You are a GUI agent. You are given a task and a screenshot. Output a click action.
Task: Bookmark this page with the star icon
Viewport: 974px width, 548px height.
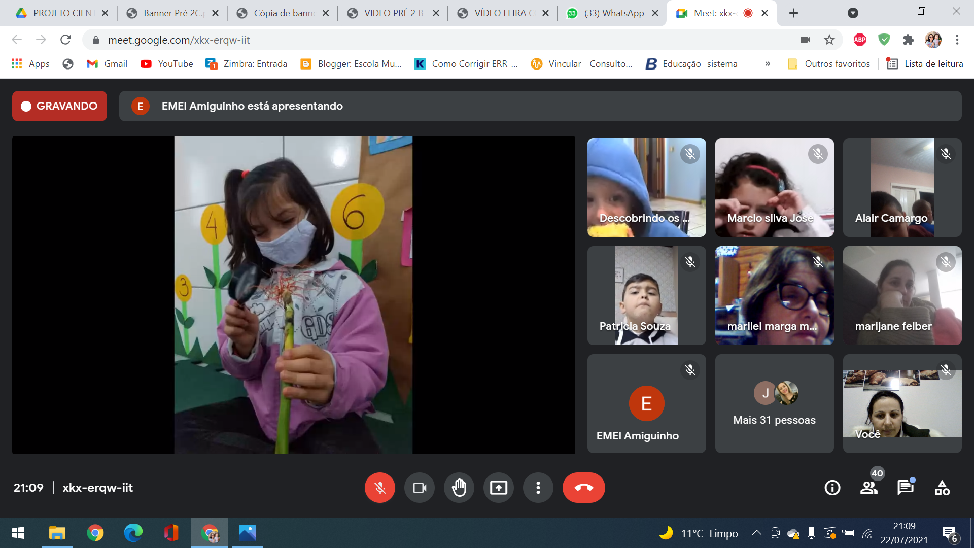pos(829,40)
